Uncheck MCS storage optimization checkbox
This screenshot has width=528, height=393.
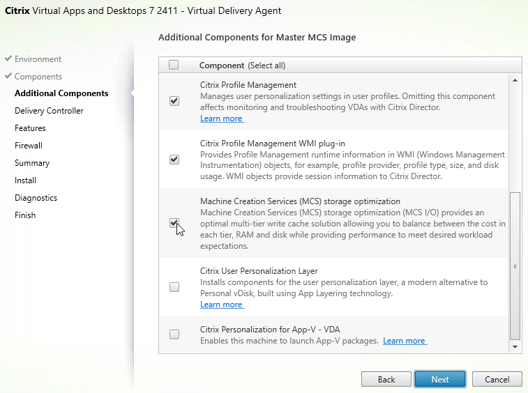click(174, 223)
